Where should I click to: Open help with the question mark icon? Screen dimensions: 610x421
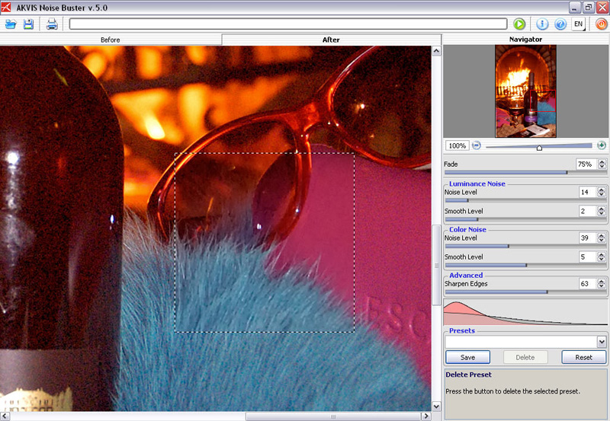[560, 24]
